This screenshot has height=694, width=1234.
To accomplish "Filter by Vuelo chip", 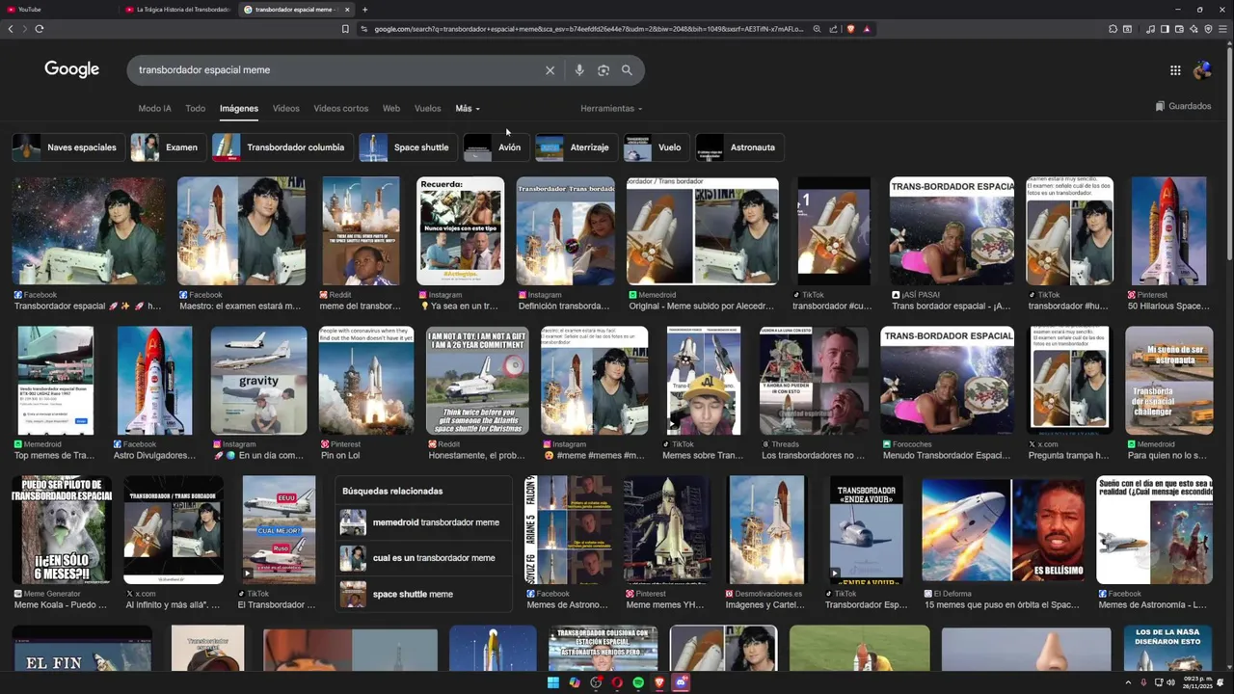I will (656, 147).
